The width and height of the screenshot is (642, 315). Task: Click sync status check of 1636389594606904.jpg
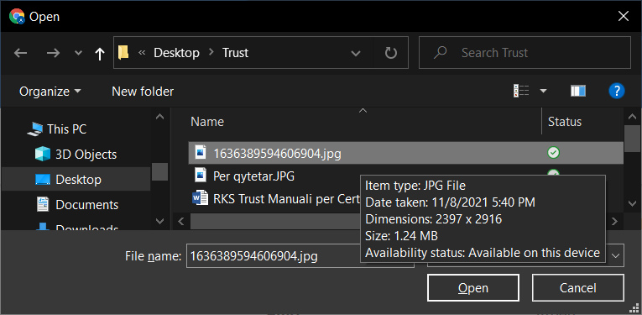click(x=554, y=153)
